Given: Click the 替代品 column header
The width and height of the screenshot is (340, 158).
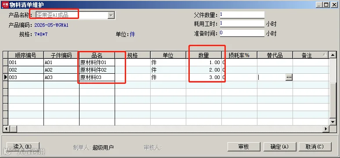Looking at the screenshot, I should pos(275,55).
